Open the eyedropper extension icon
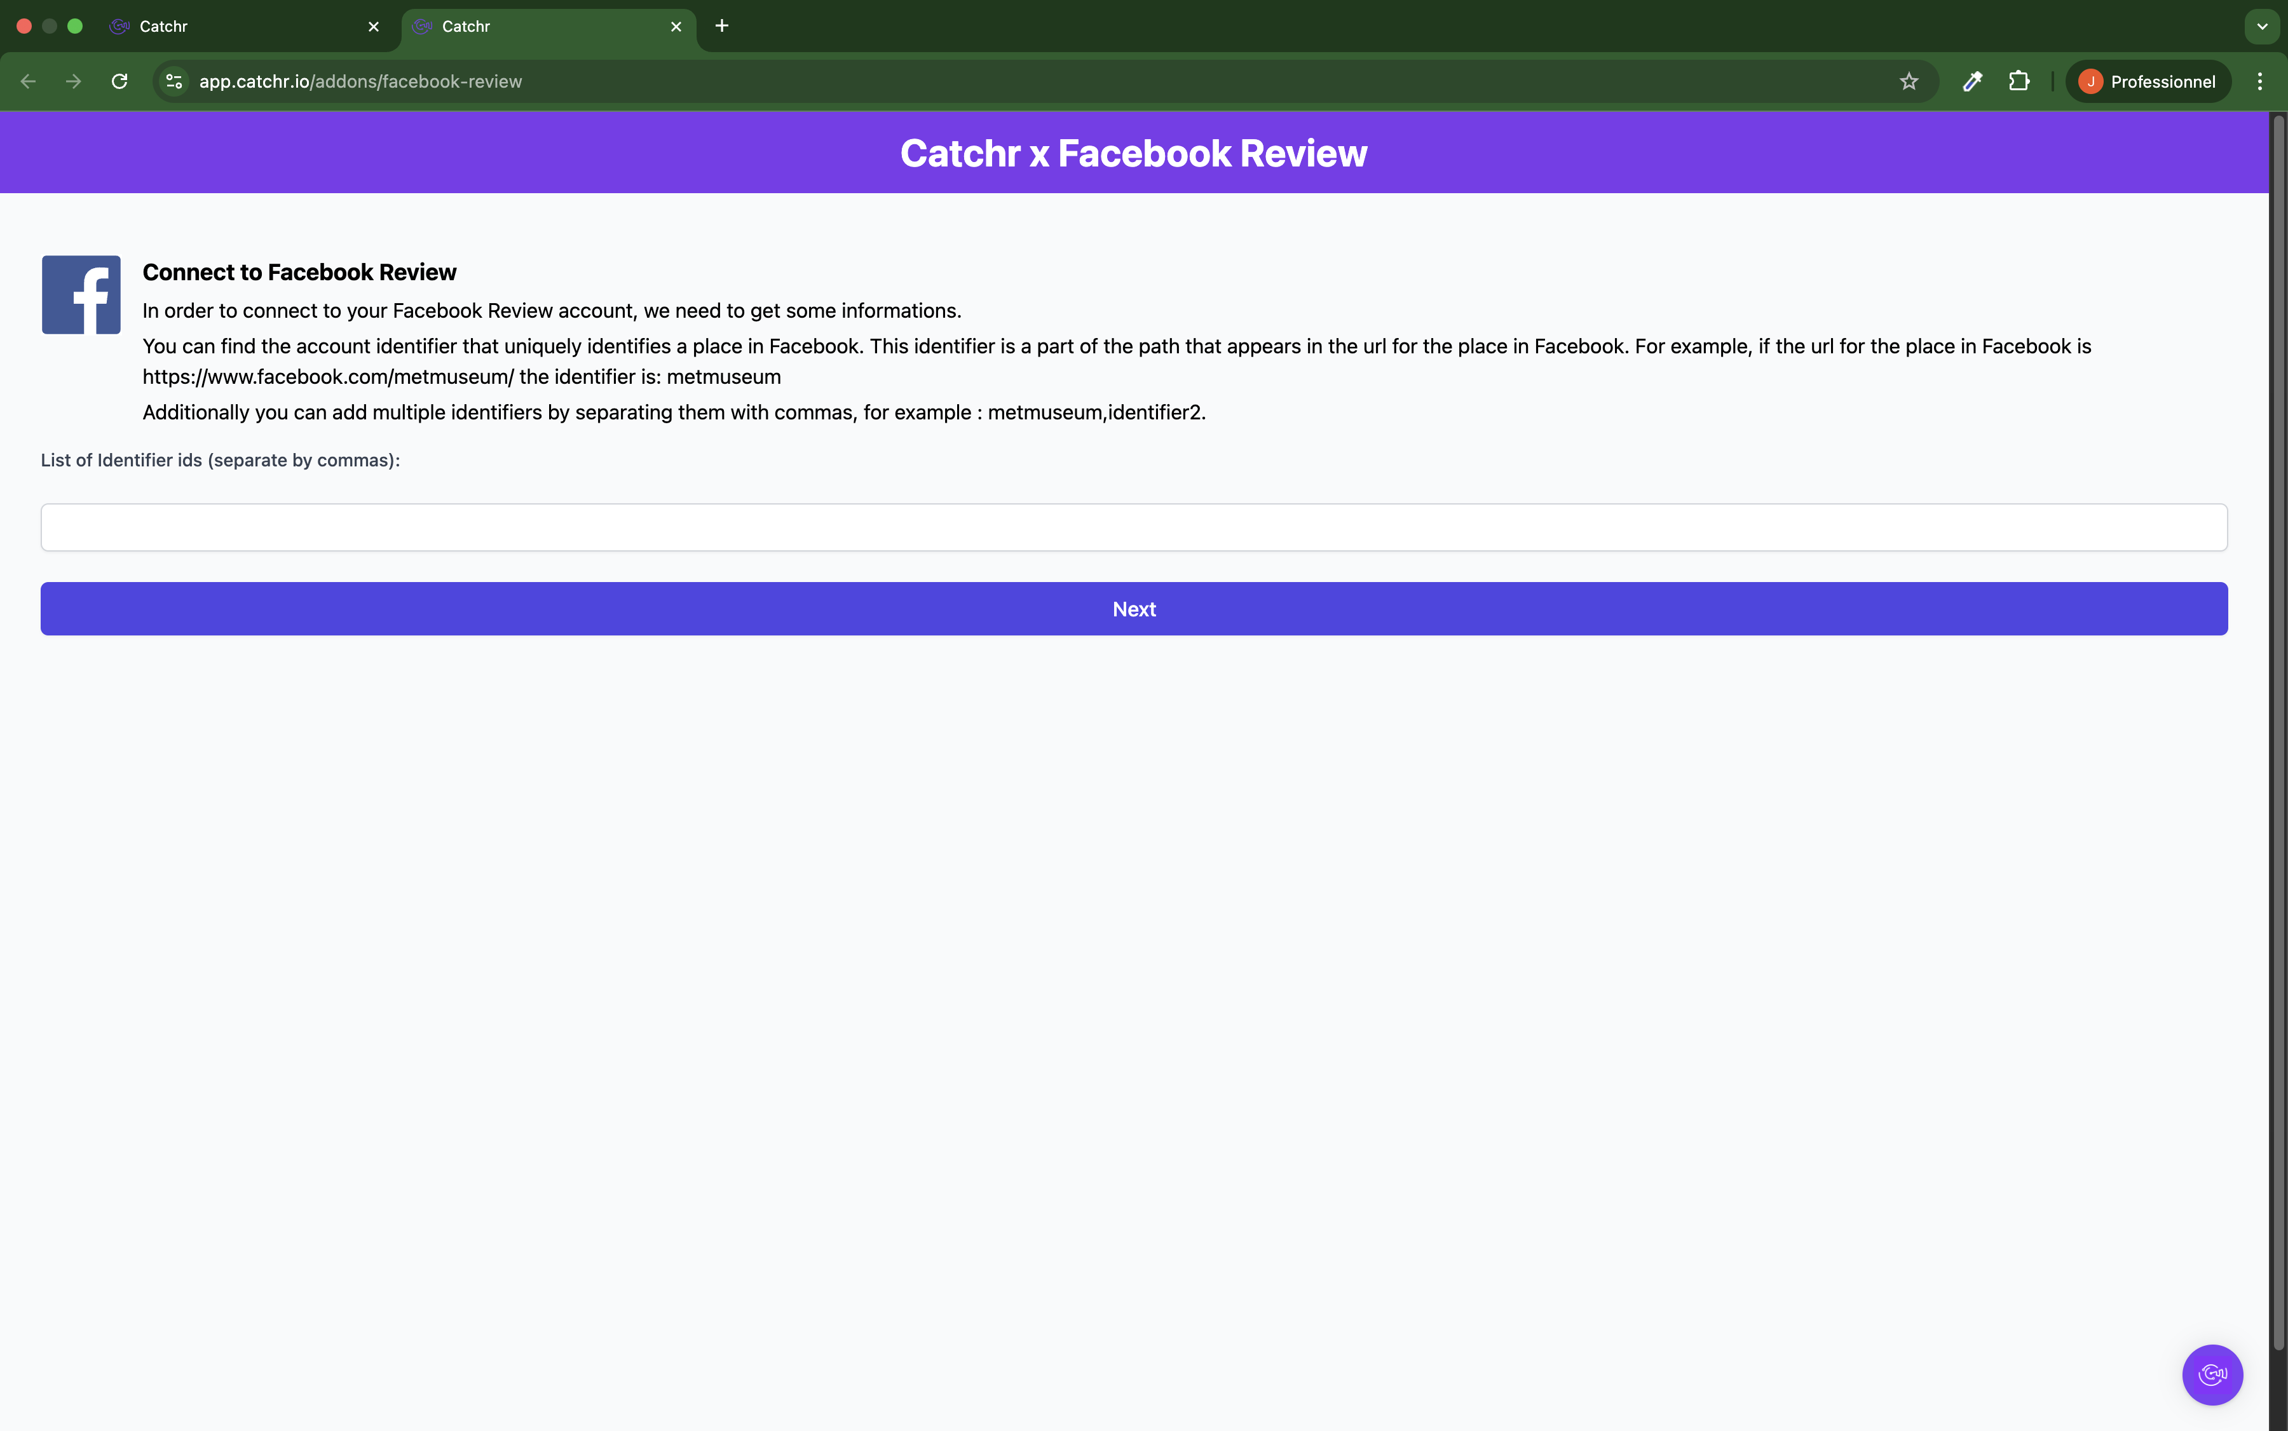The width and height of the screenshot is (2288, 1431). click(1973, 81)
